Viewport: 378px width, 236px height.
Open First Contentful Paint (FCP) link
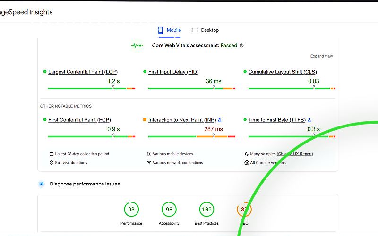[79, 120]
